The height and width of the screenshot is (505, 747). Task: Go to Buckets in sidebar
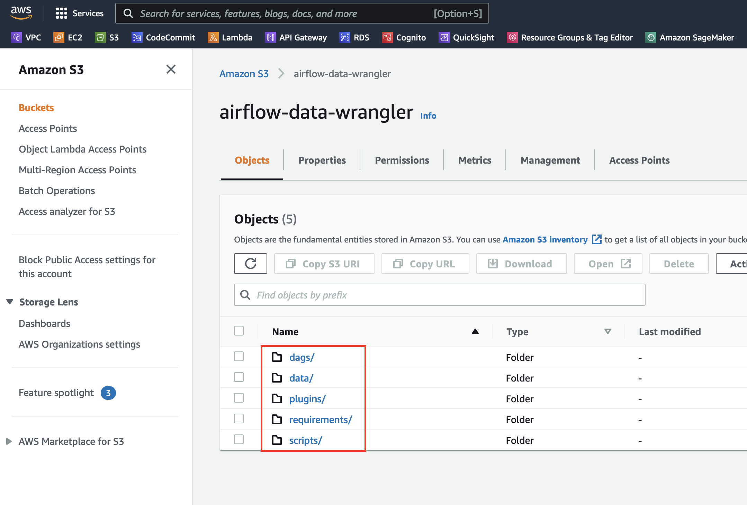[x=36, y=108]
